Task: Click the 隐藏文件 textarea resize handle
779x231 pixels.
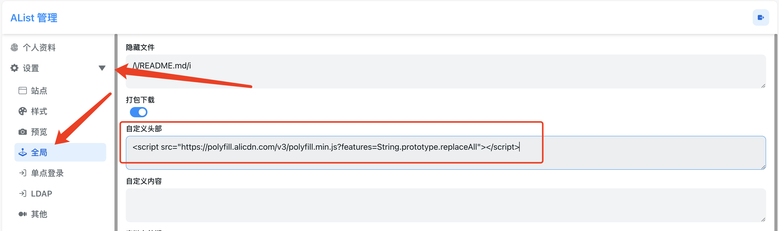Action: [x=763, y=86]
